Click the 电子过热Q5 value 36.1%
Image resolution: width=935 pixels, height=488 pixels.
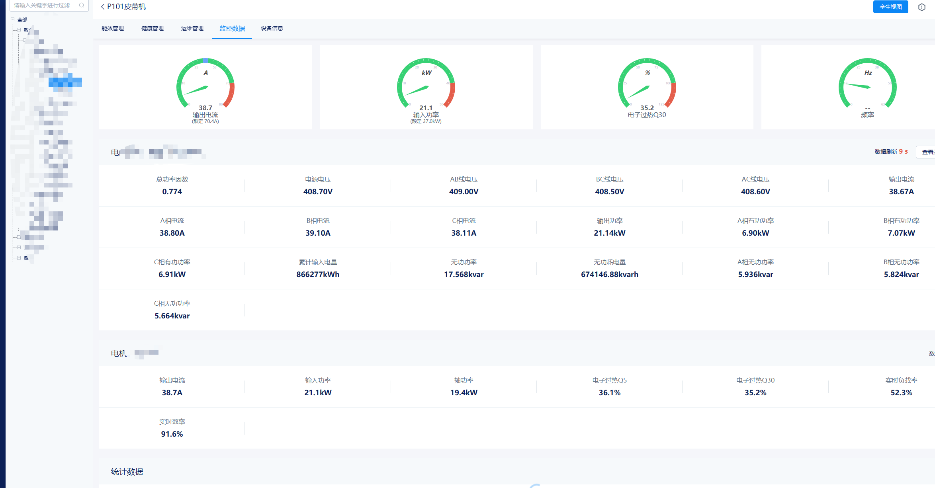coord(610,392)
